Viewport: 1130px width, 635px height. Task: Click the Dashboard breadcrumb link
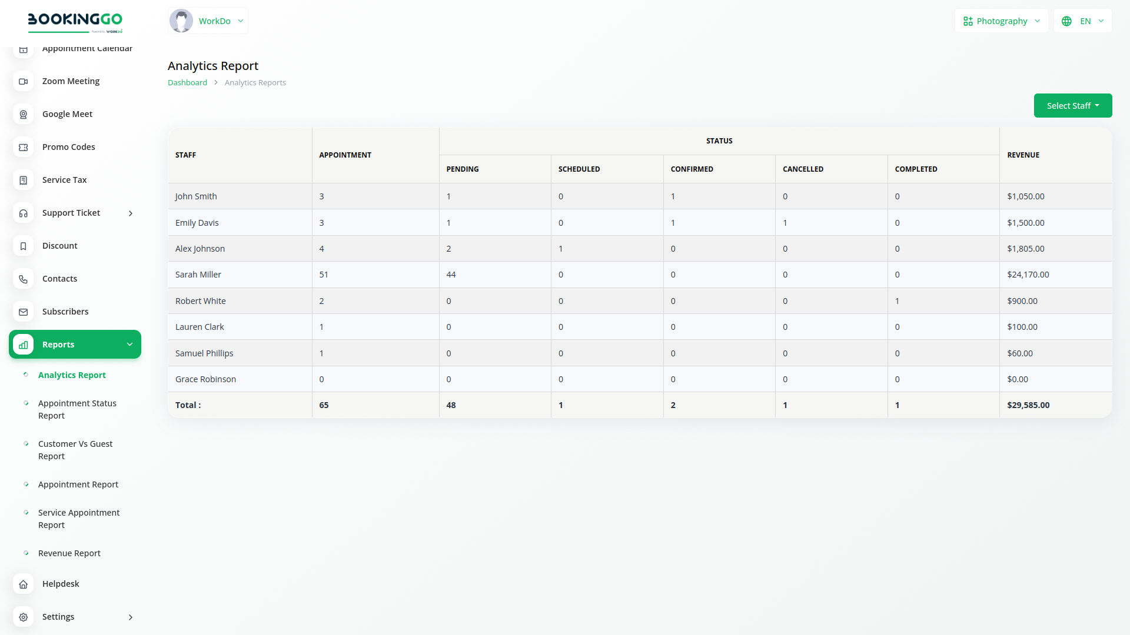187,83
